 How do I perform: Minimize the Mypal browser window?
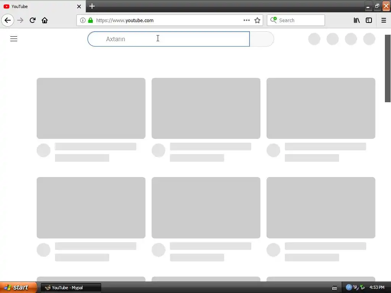pyautogui.click(x=368, y=6)
